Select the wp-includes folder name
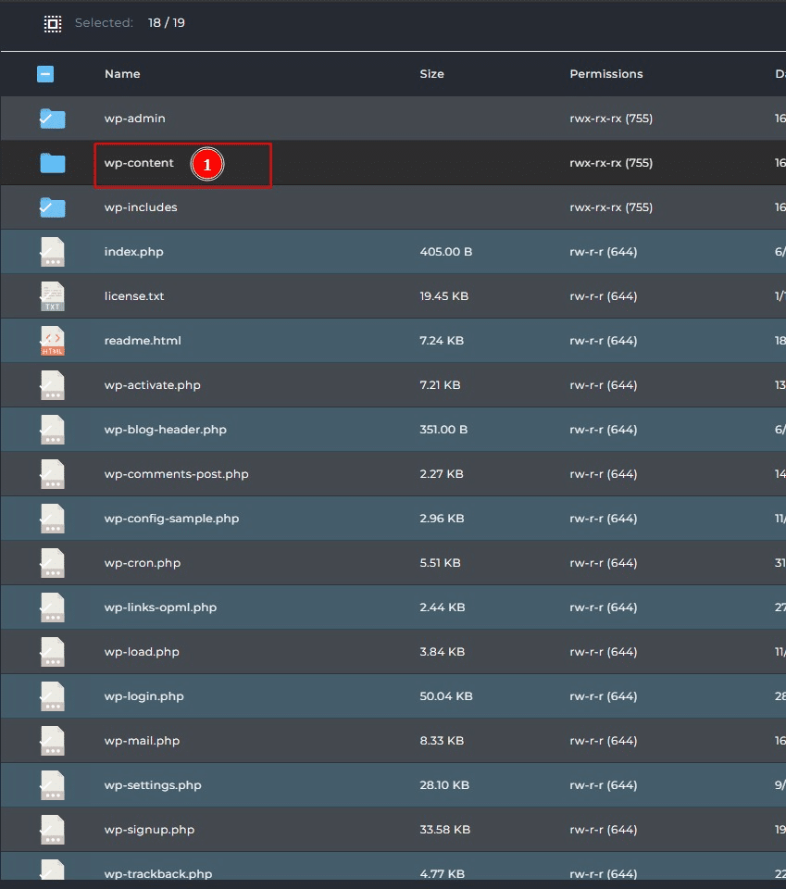The width and height of the screenshot is (786, 889). pos(141,207)
